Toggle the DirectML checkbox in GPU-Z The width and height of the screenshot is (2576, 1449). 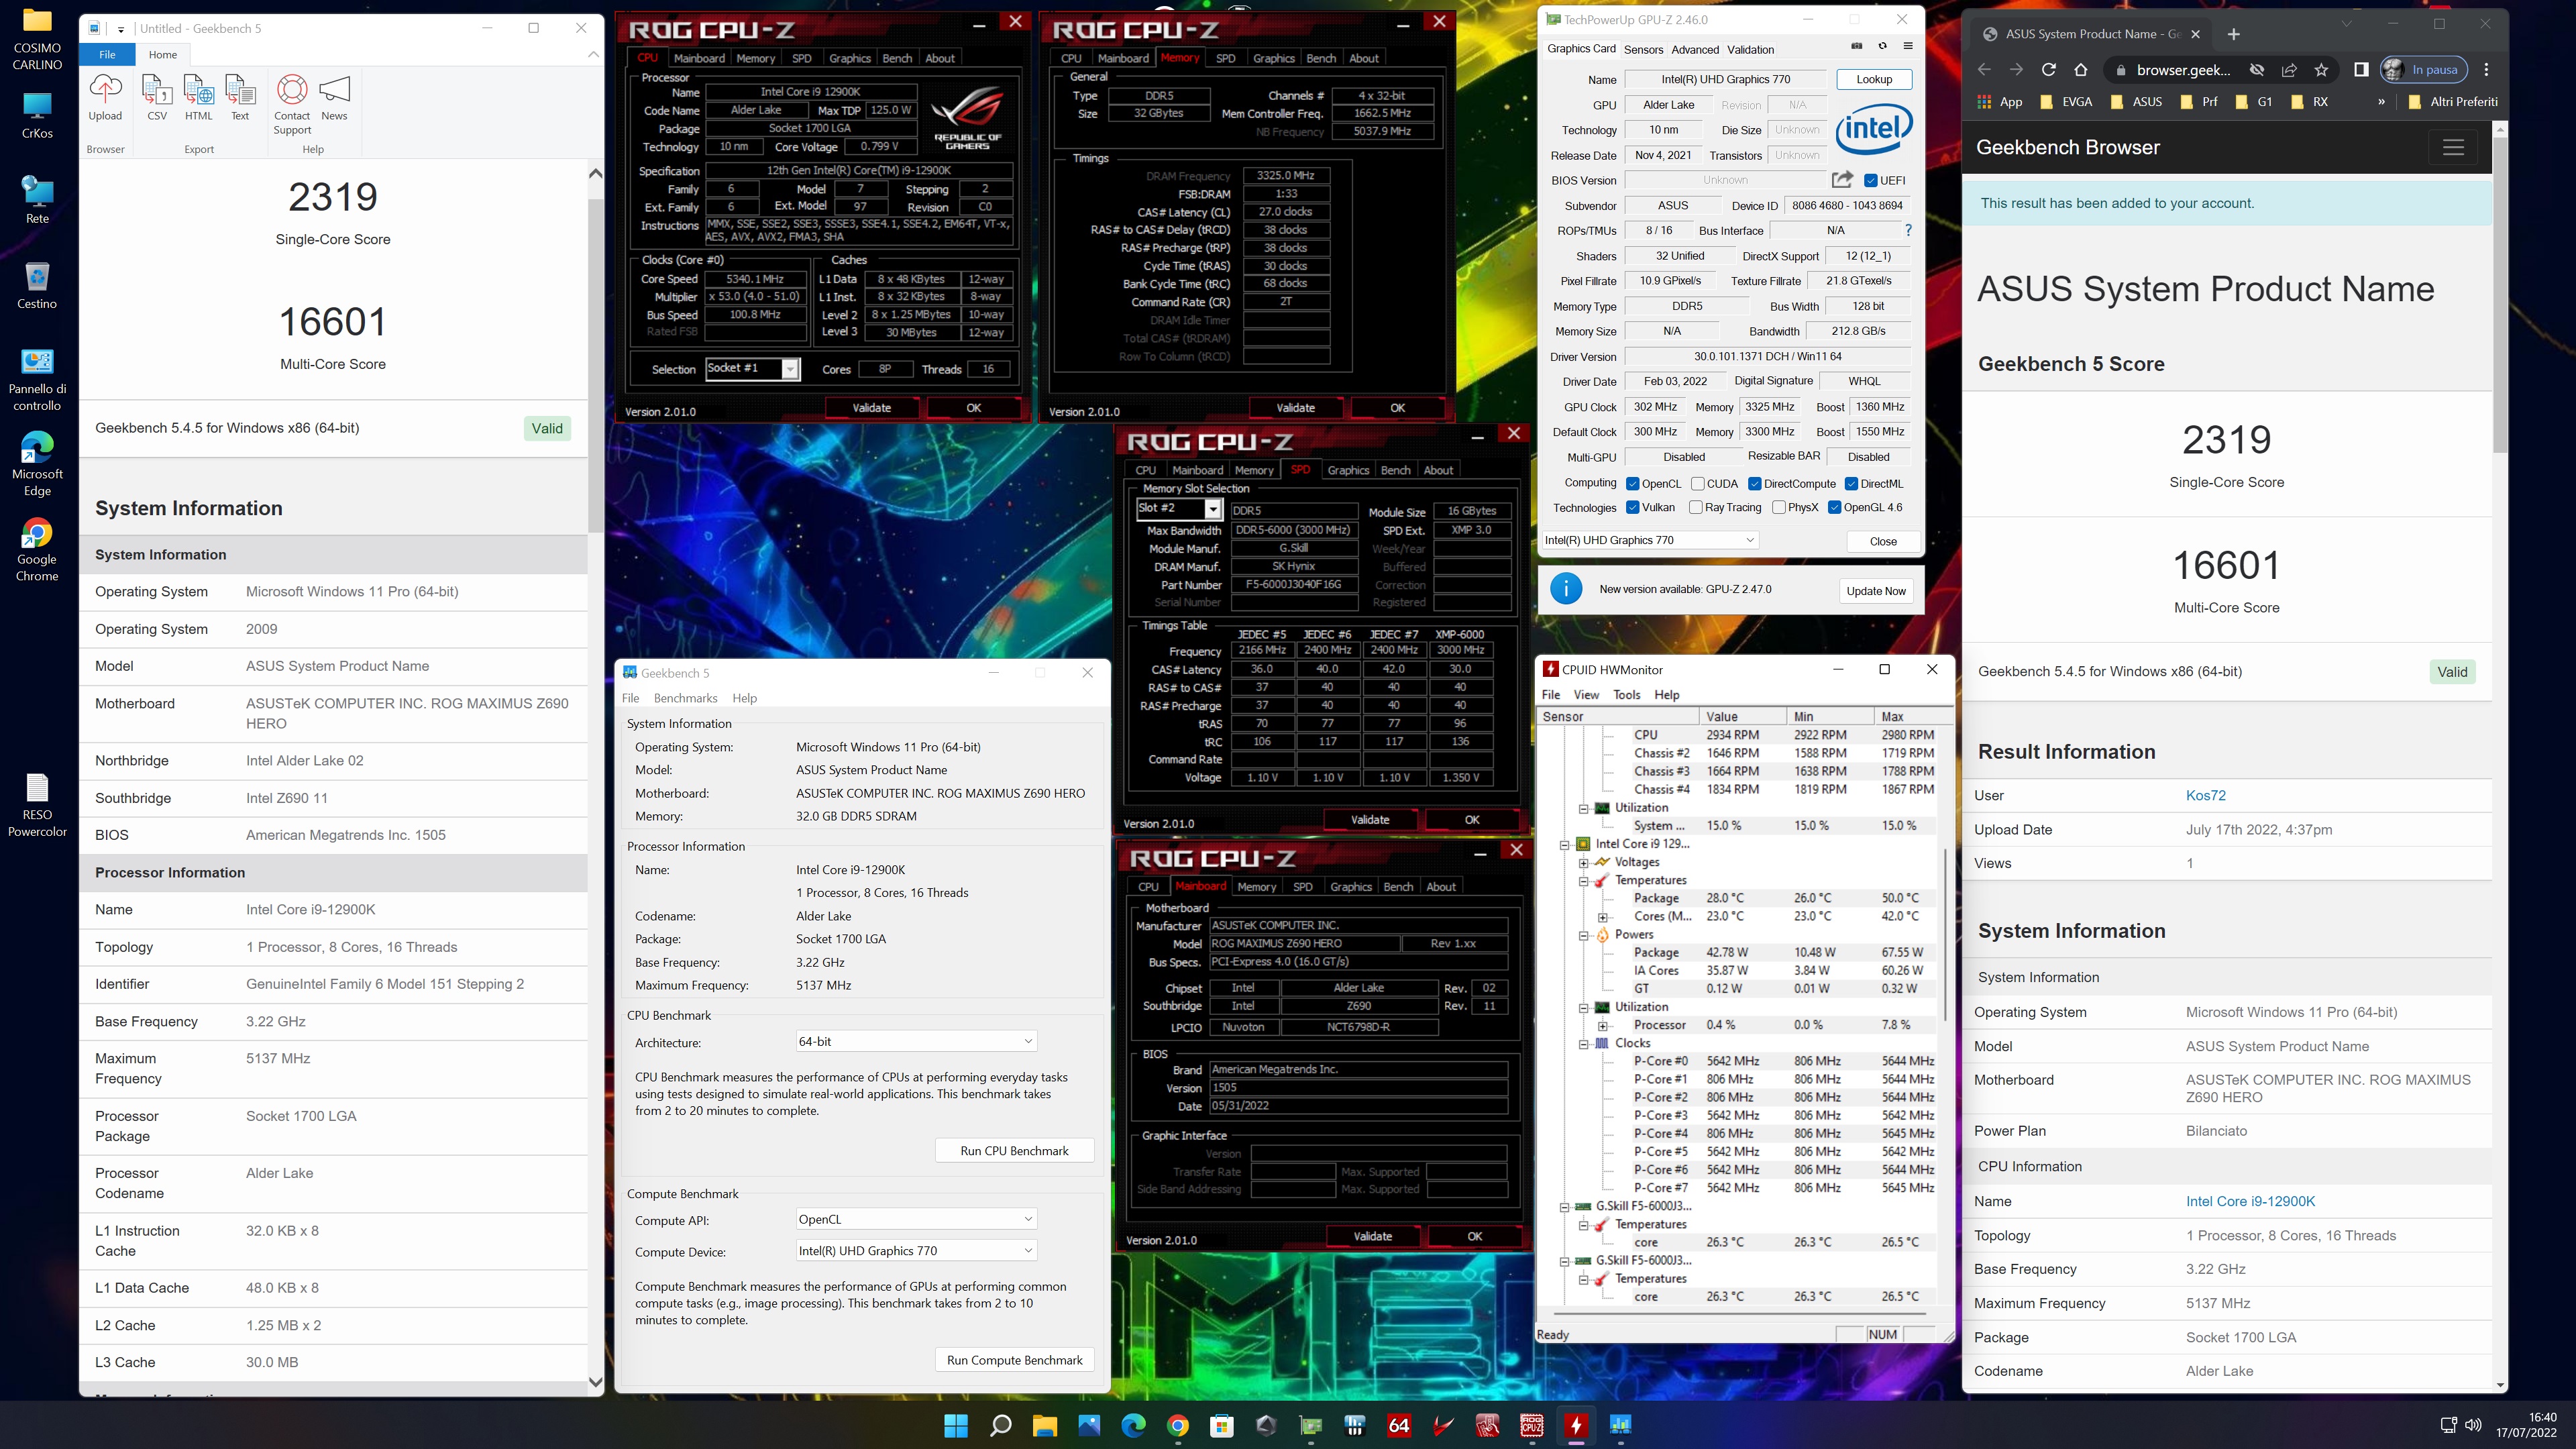coord(1851,484)
